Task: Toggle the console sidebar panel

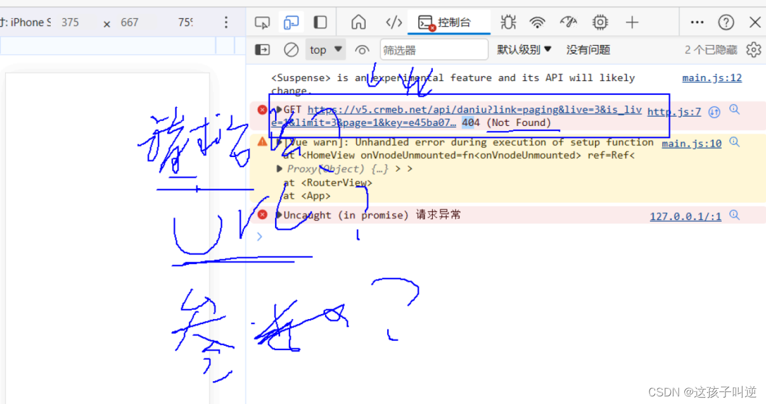Action: coord(262,49)
